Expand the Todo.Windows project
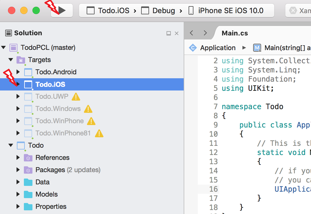This screenshot has height=214, width=311. tap(18, 109)
